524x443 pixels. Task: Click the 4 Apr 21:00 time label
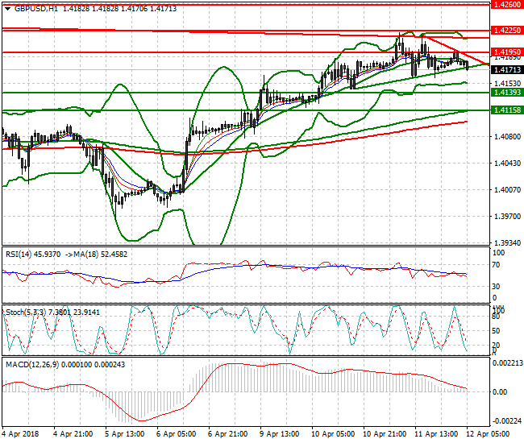point(73,434)
